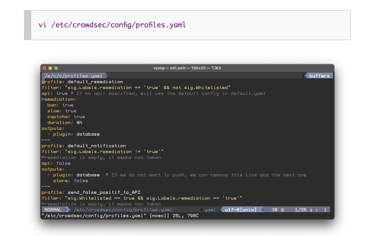372x236 pixels.
Task: Place cursor on 'send_false_positif_to_API' profile name
Action: [x=104, y=192]
